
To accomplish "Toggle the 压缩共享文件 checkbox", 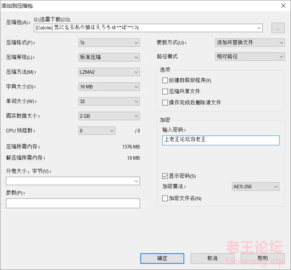I will pyautogui.click(x=165, y=91).
